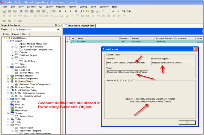Click the Bookmark list toolbar icon

pyautogui.click(x=129, y=11)
